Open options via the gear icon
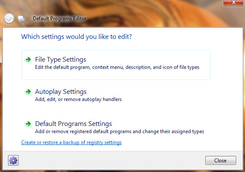The width and height of the screenshot is (245, 172). pyautogui.click(x=13, y=161)
